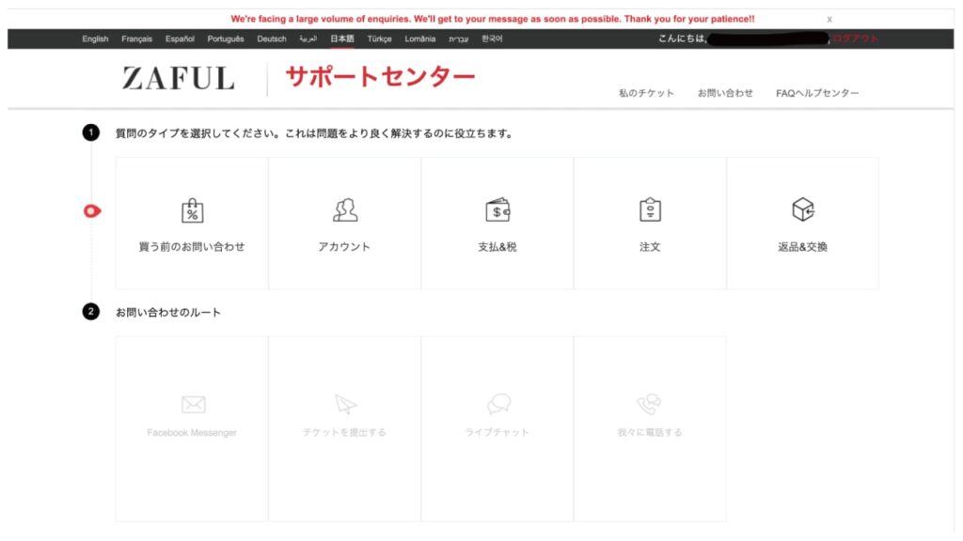Screen dimensions: 963x541
Task: Click the ticket submission paper plane icon
Action: coord(345,404)
